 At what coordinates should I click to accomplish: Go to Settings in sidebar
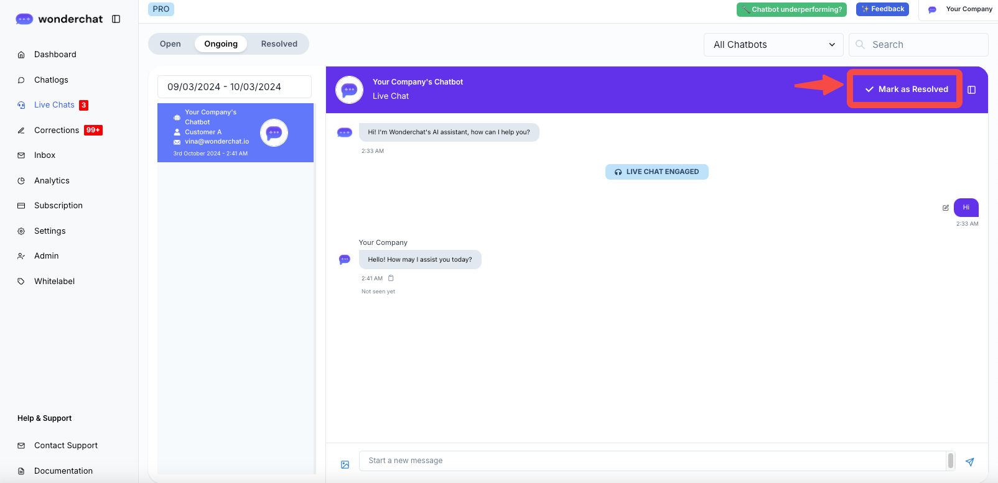point(50,231)
